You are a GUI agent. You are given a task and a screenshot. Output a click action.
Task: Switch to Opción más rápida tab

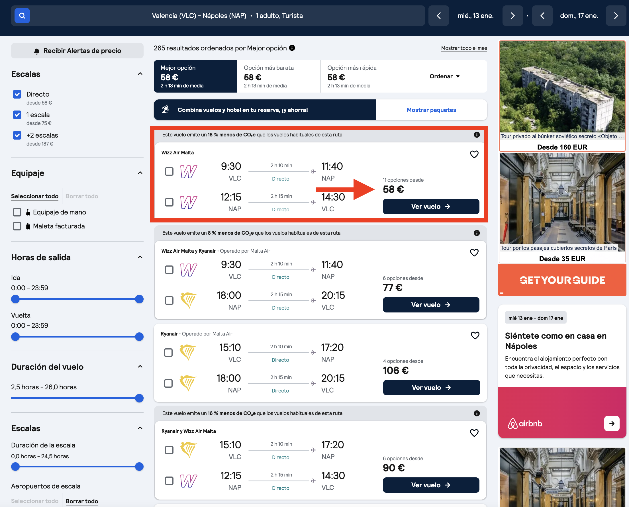(362, 77)
